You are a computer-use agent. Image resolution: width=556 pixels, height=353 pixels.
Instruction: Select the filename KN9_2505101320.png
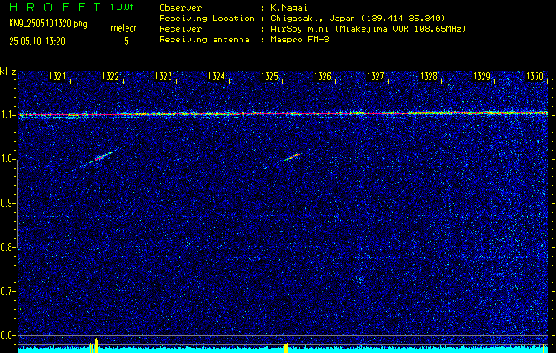pos(48,24)
